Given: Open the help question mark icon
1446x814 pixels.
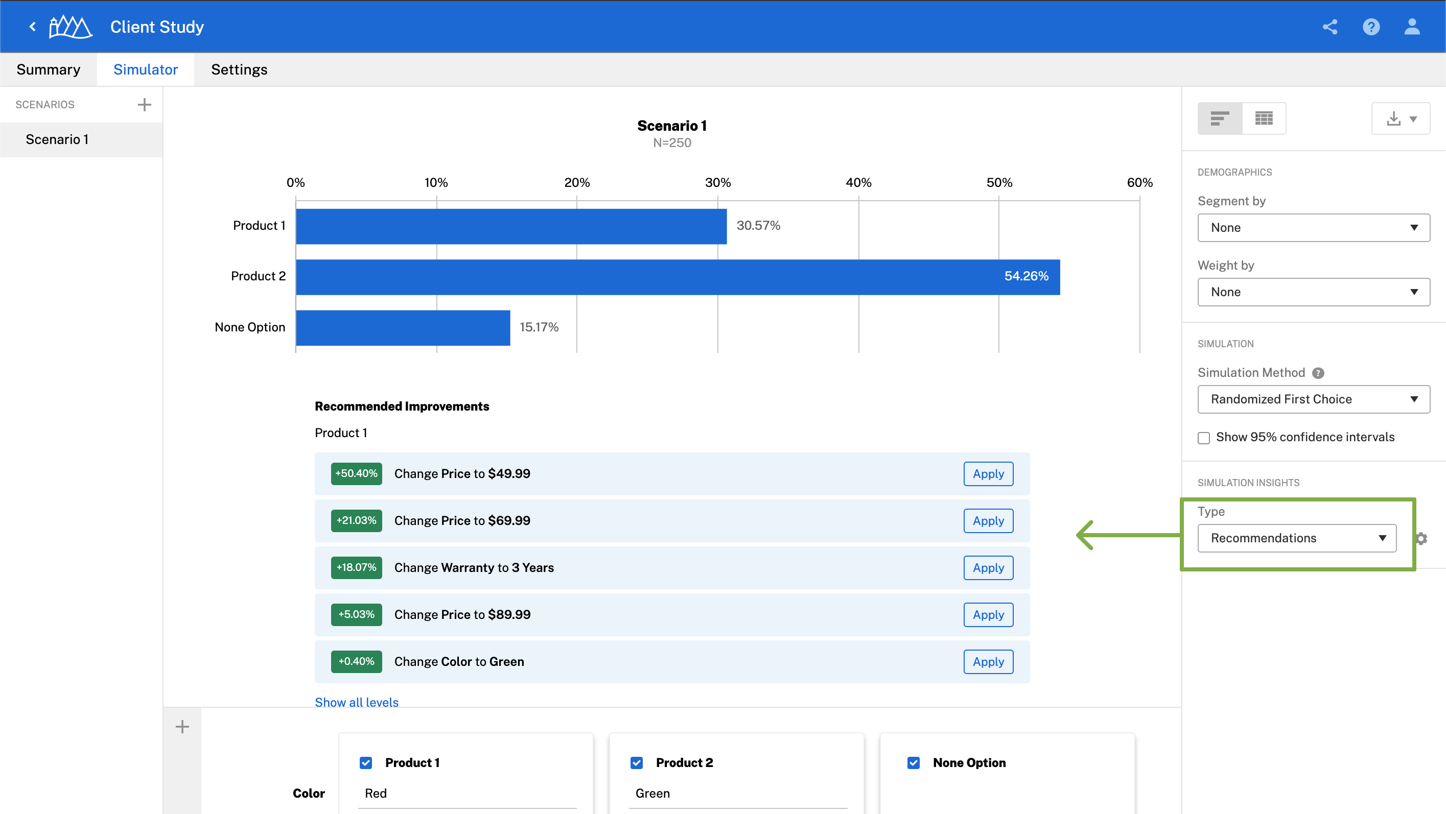Looking at the screenshot, I should point(1371,27).
